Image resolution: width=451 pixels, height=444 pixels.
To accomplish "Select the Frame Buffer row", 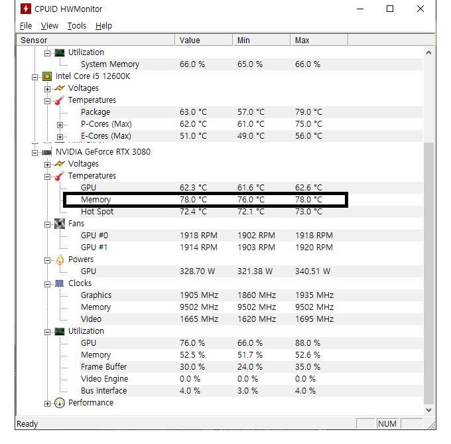I will [x=251, y=367].
